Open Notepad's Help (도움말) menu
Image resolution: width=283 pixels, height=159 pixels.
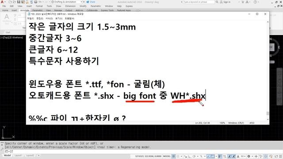[x=69, y=19]
